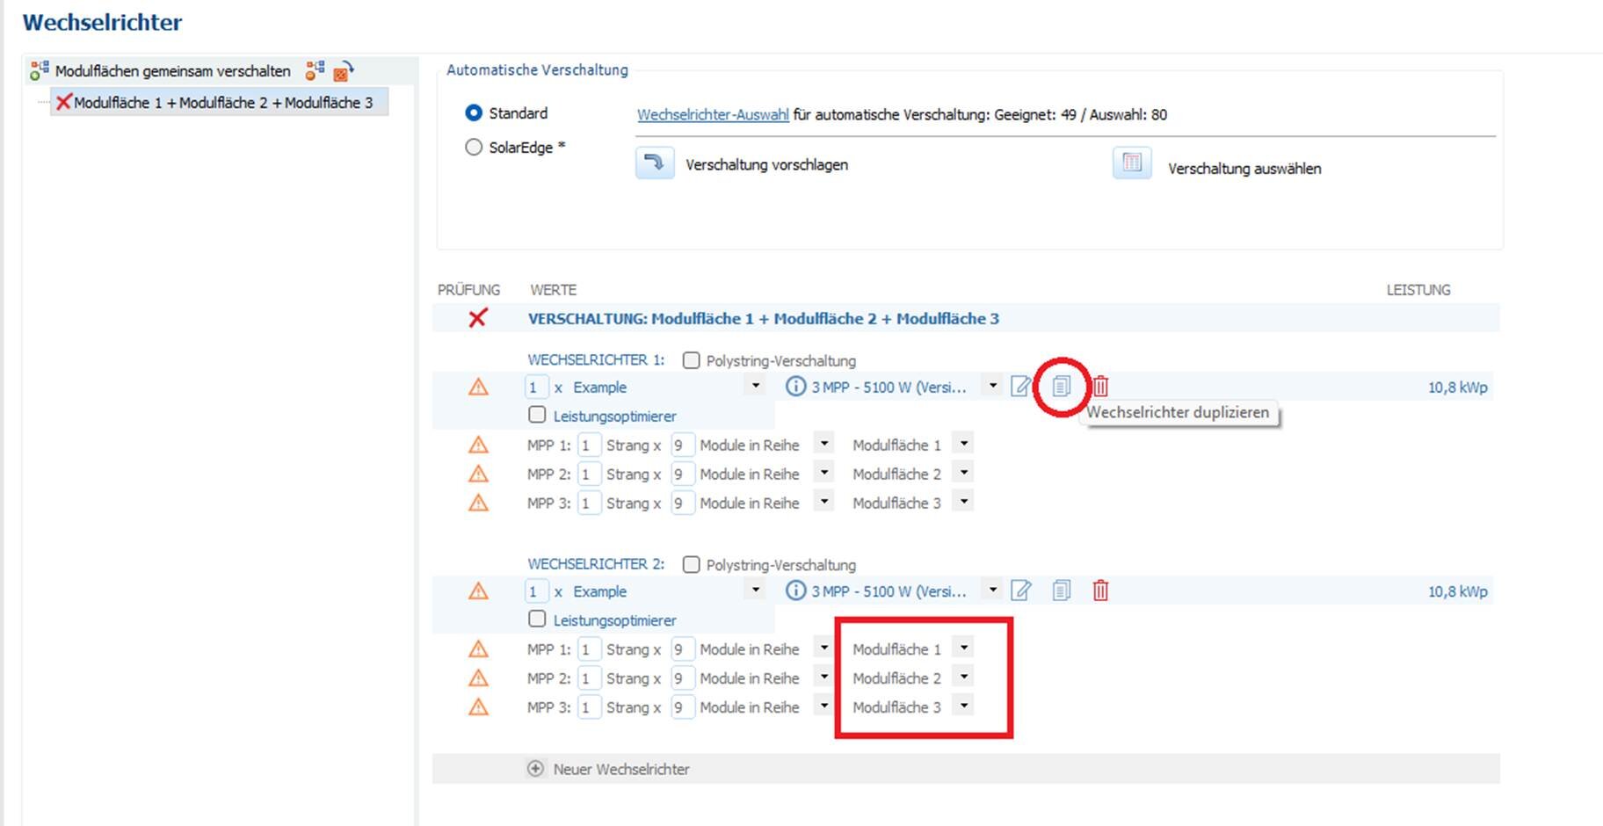
Task: Delete Wechselrichter 2 with red trash icon
Action: 1100,591
